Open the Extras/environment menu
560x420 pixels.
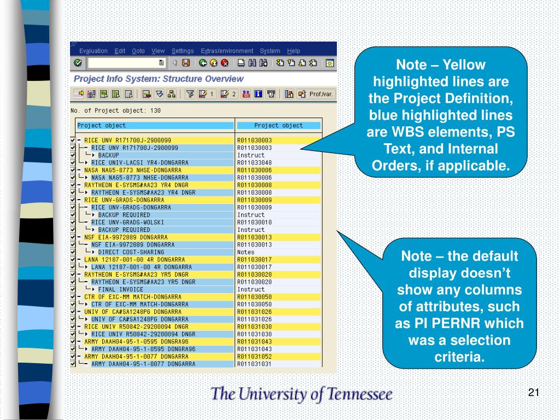(227, 51)
